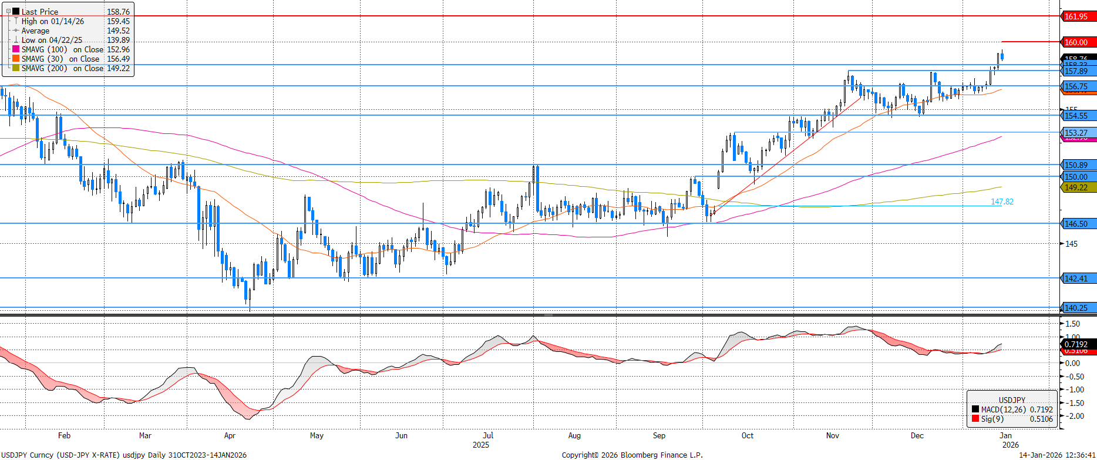Click the 142.41 price level tag
The width and height of the screenshot is (1097, 460).
(1077, 278)
